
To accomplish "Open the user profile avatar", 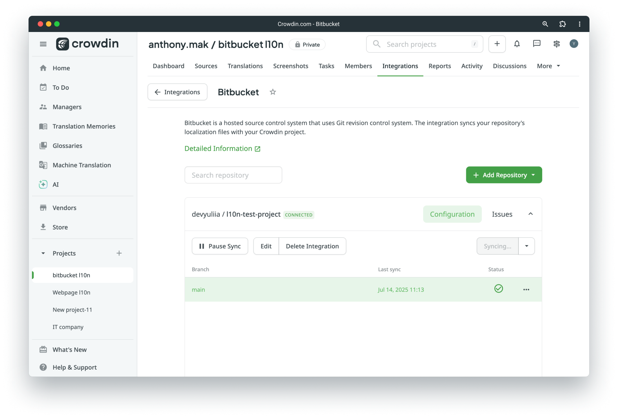I will (x=574, y=44).
